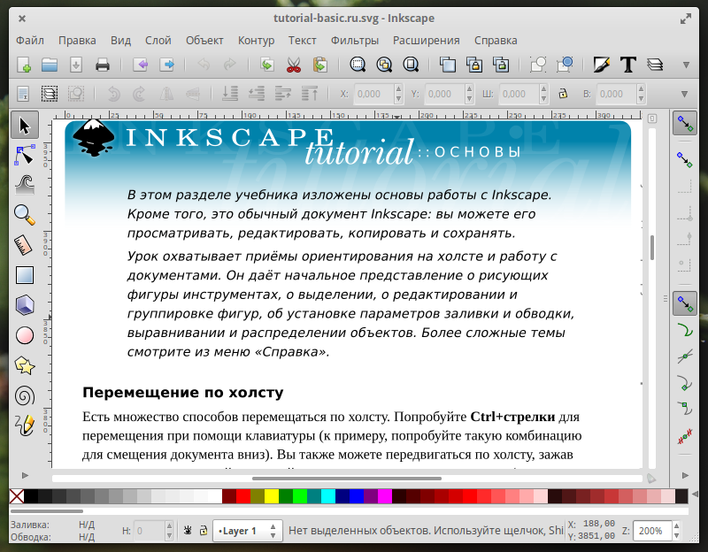The image size is (708, 552).
Task: Open the Файл menu
Action: pyautogui.click(x=30, y=40)
